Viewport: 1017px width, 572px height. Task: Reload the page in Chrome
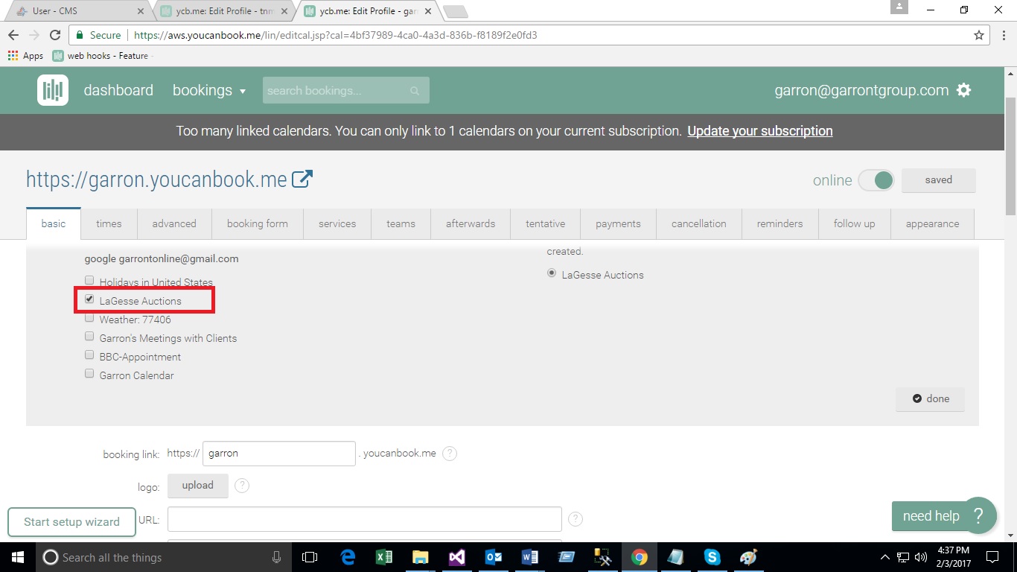click(54, 35)
